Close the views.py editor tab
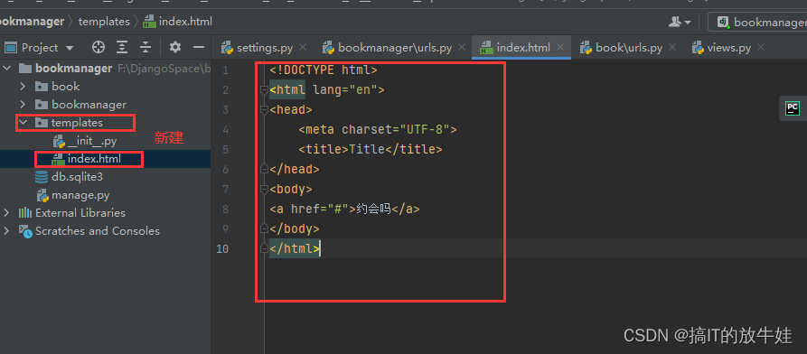The width and height of the screenshot is (807, 354). pos(761,47)
